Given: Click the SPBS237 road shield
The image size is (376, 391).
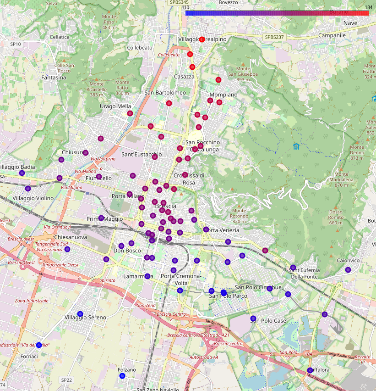Looking at the screenshot, I should (x=274, y=37).
